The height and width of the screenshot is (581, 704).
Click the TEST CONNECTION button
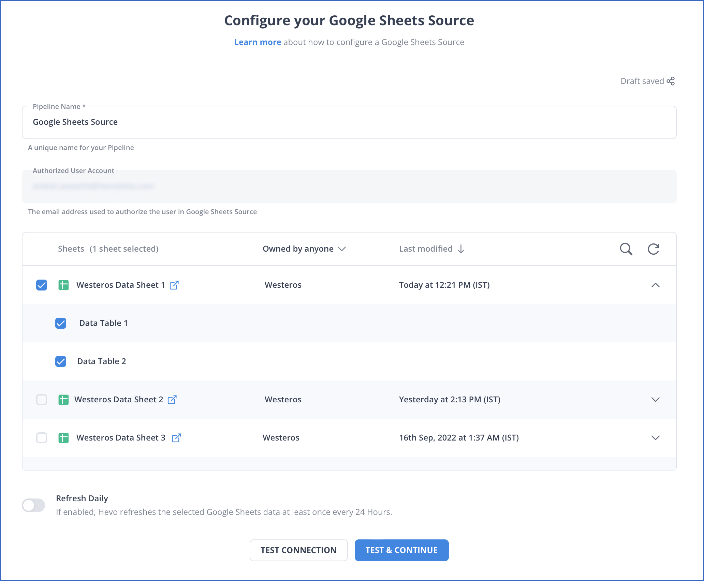click(x=298, y=550)
